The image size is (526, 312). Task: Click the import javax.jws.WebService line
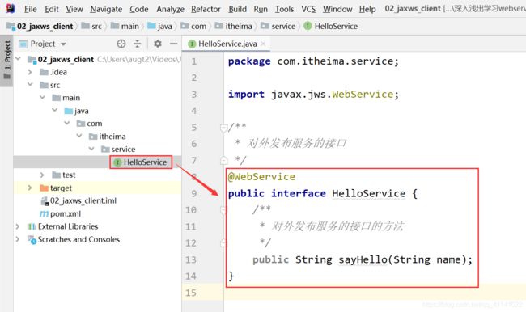(x=314, y=95)
